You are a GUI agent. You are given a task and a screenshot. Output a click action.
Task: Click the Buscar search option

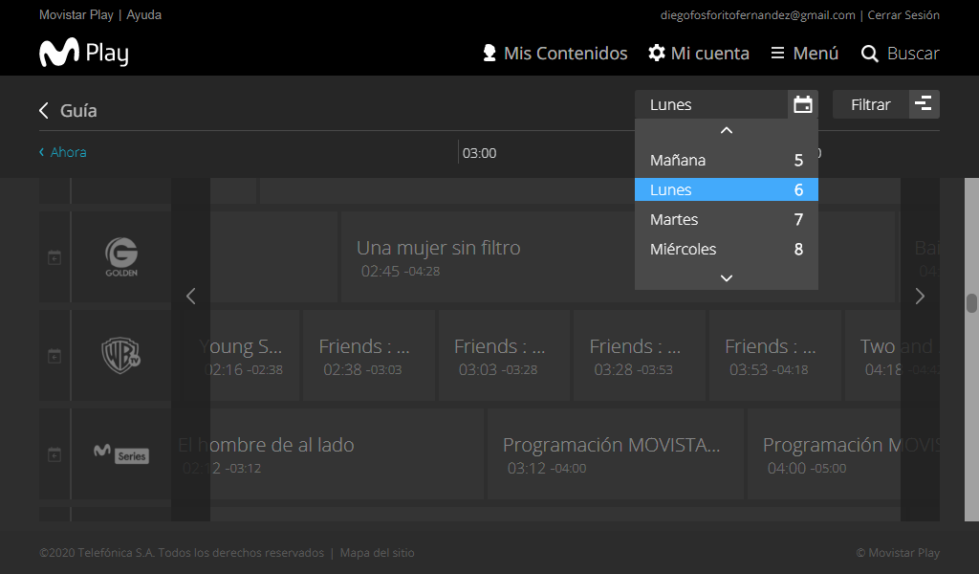click(900, 53)
